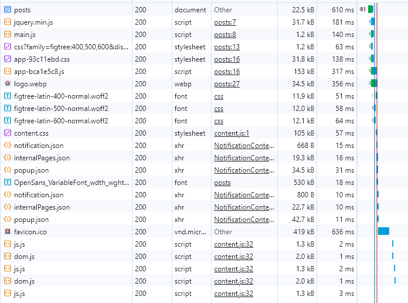Open posts:16 initiator in app-bca1e5c8.js row
The image size is (408, 303).
[x=227, y=72]
